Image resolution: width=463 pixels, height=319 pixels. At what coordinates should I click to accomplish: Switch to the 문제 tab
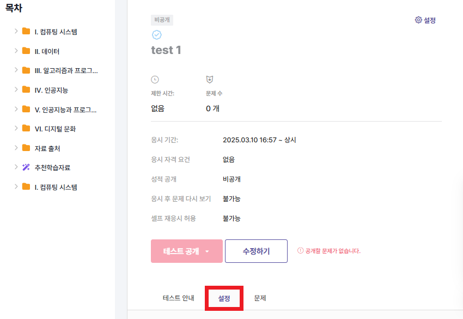point(260,298)
